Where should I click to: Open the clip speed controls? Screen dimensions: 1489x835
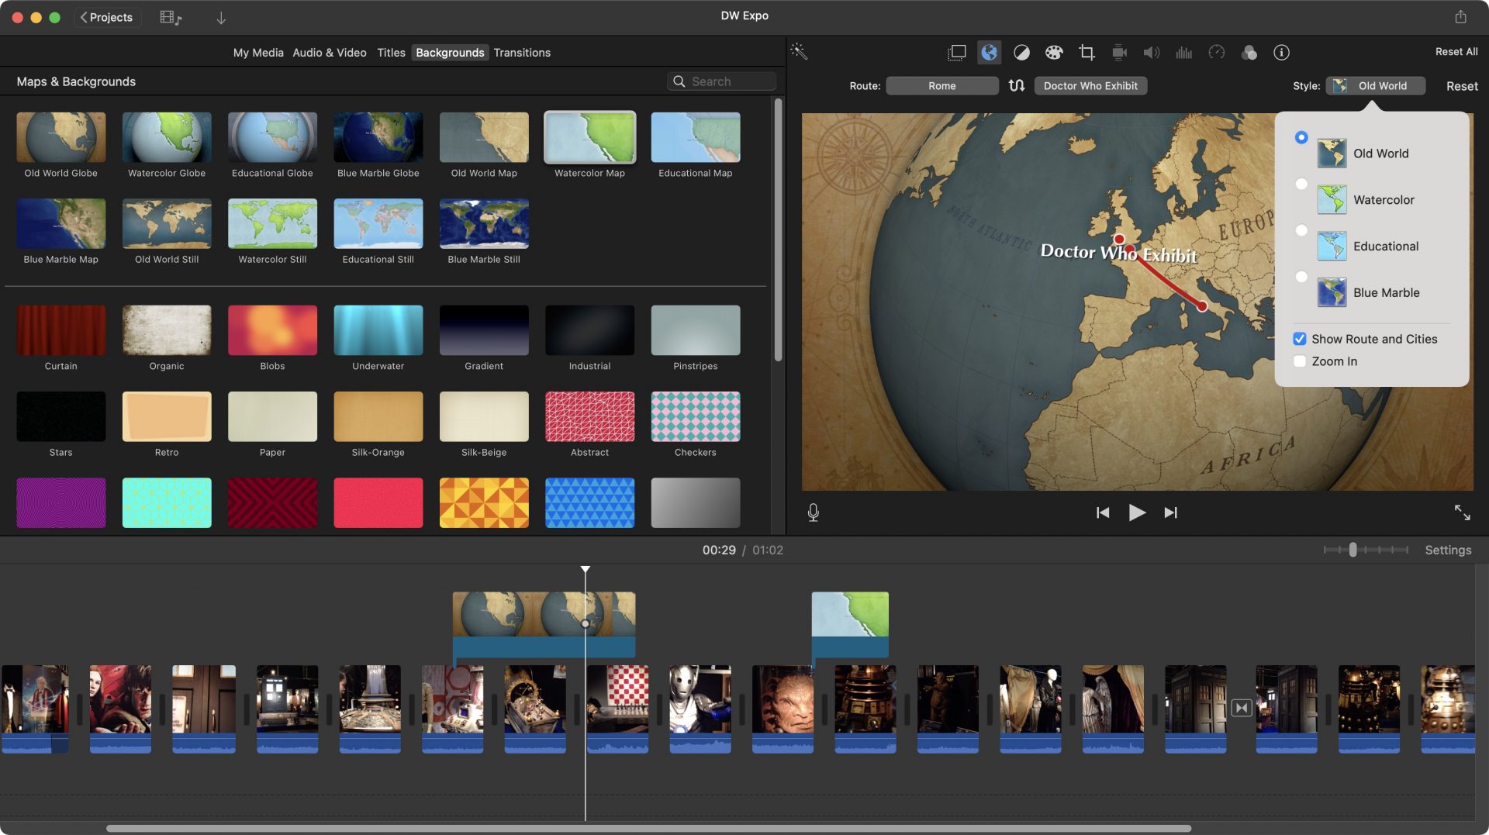tap(1217, 52)
